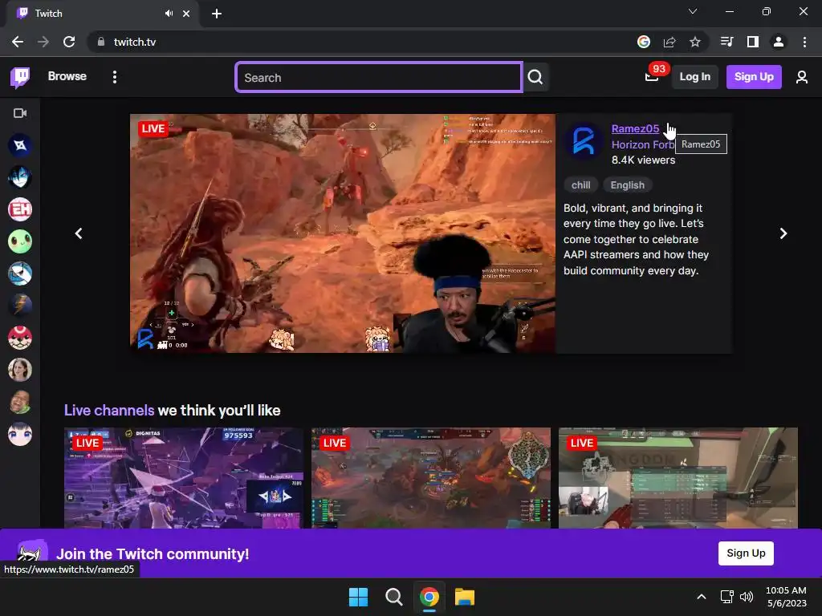Viewport: 822px width, 616px height.
Task: Click the Ramez05 blue R avatar
Action: click(x=584, y=141)
